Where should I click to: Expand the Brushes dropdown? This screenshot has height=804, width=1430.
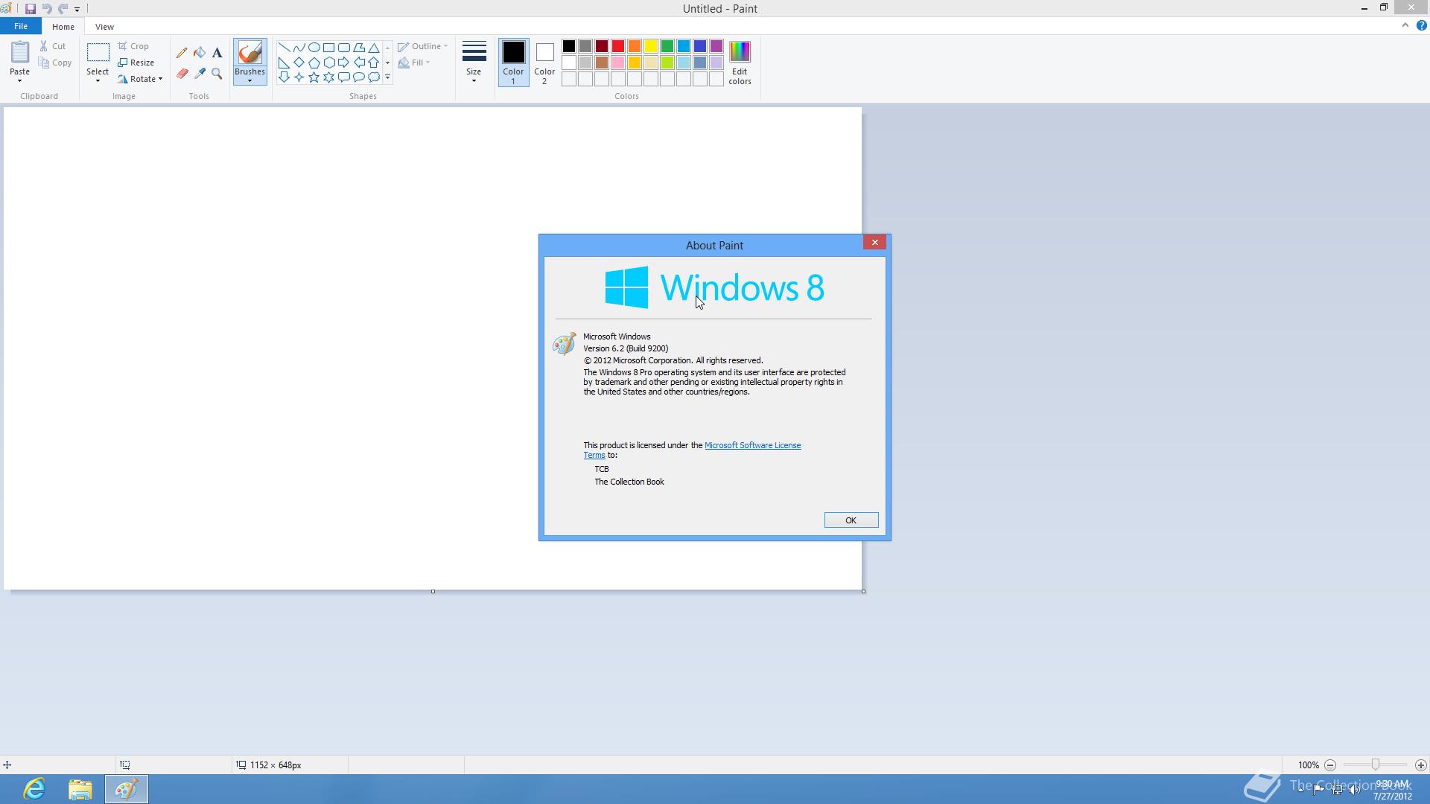(x=250, y=76)
